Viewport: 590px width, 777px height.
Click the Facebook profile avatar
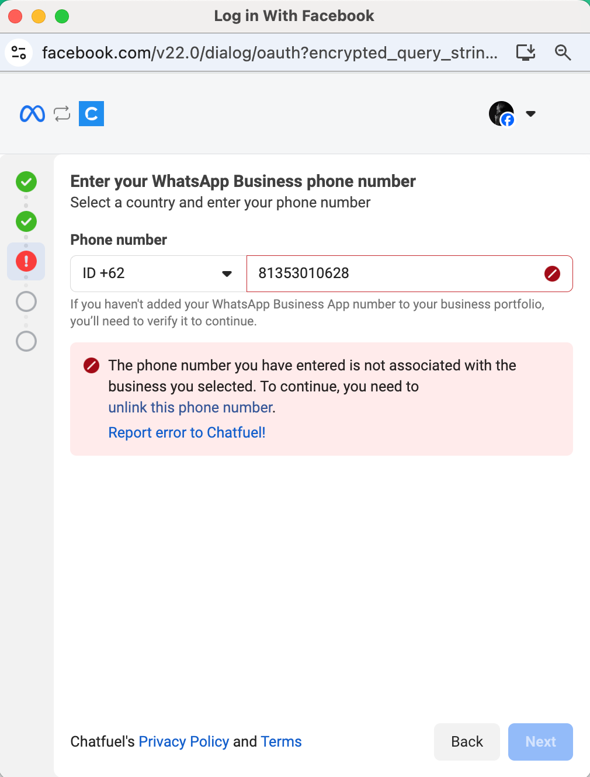(502, 113)
